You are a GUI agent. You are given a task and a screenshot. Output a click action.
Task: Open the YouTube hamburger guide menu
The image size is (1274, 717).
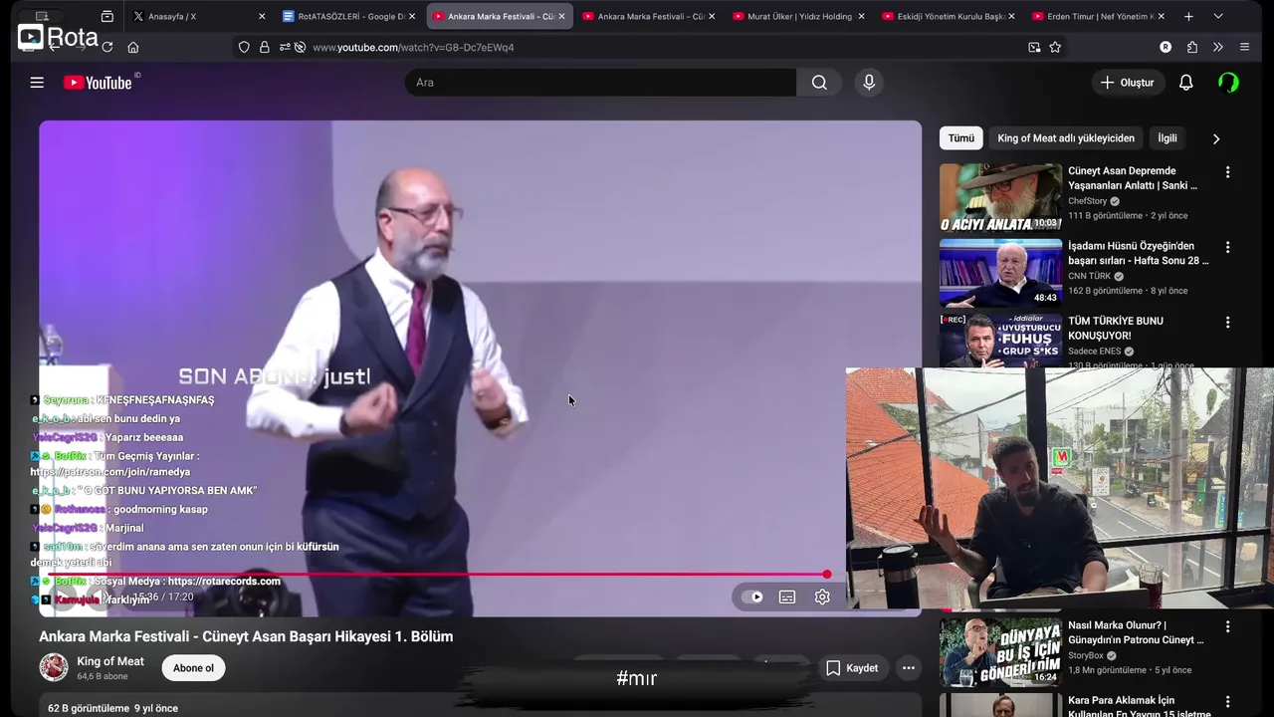(x=37, y=83)
